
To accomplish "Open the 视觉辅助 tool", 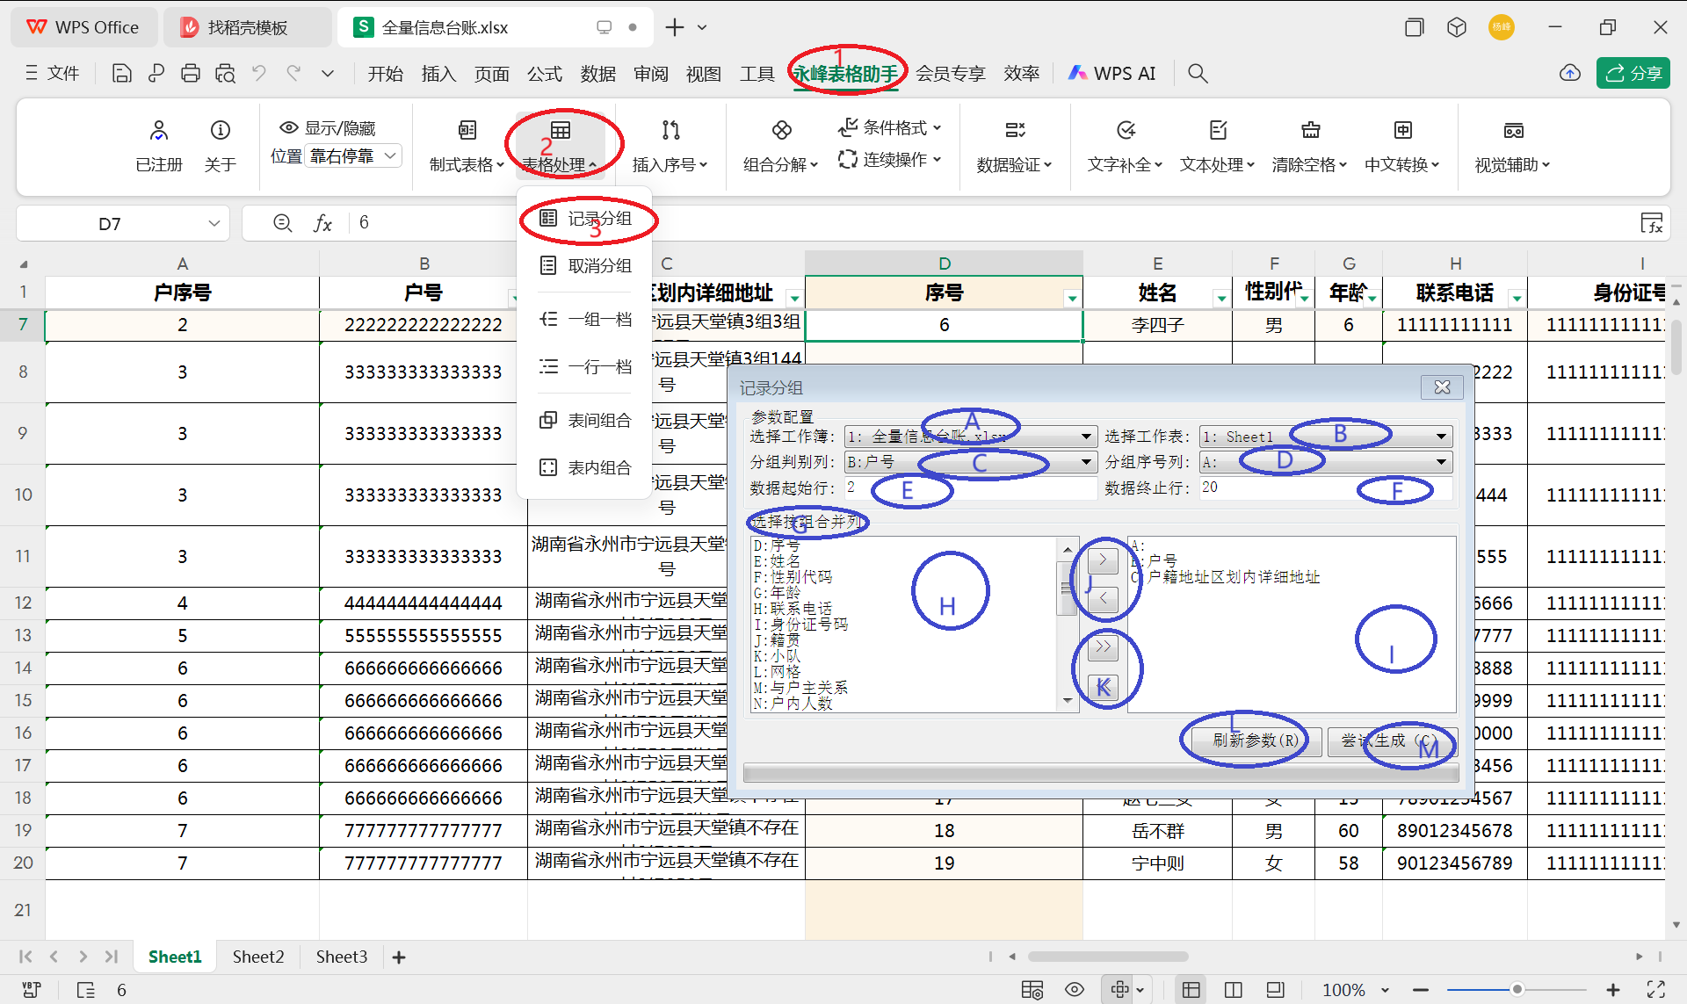I will point(1513,145).
